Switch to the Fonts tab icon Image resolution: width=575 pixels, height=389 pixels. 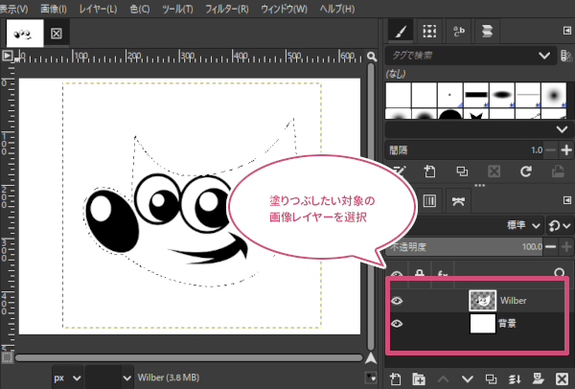click(x=460, y=32)
